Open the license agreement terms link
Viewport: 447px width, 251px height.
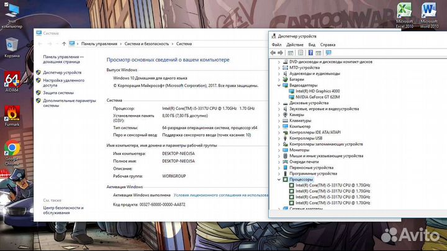click(221, 195)
